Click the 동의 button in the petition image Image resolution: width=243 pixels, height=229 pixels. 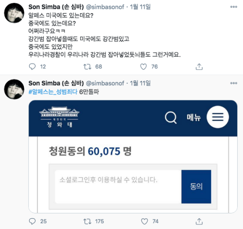point(196,187)
